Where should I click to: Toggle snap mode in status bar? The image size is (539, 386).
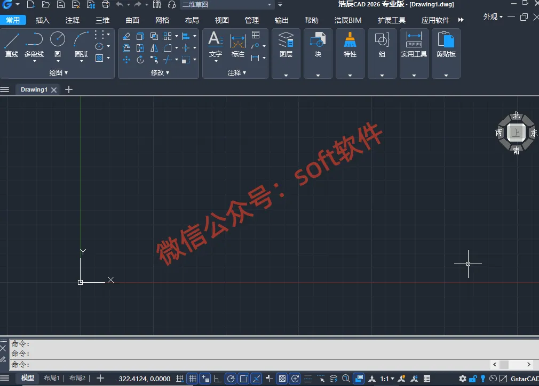pos(180,379)
